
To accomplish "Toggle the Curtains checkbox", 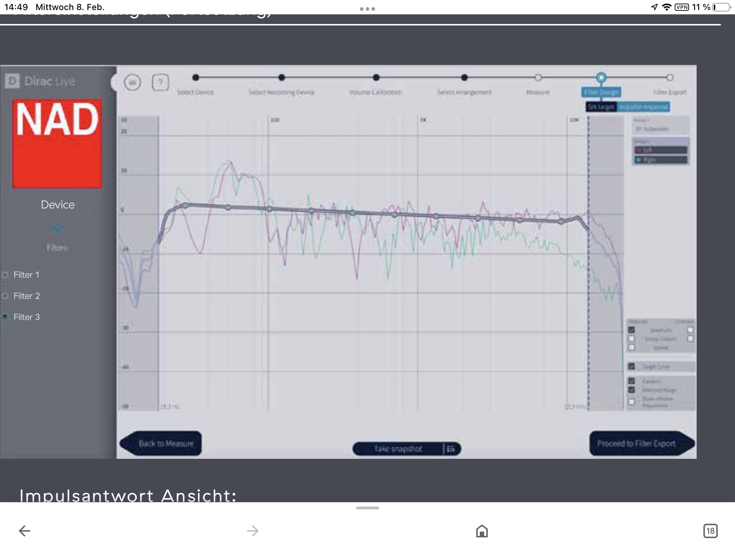I will [632, 381].
